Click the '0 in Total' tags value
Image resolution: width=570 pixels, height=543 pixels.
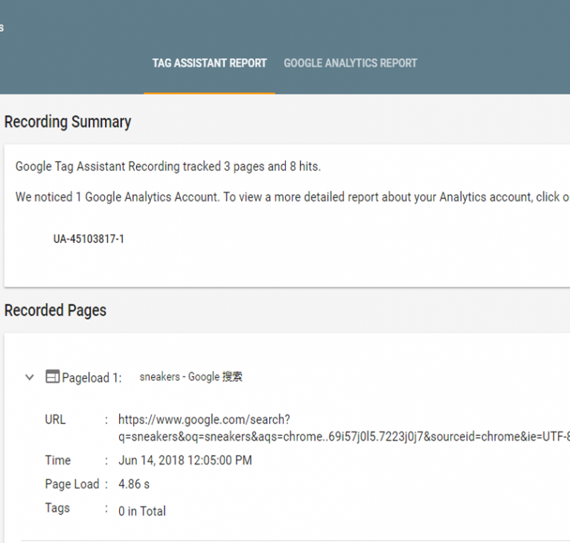tap(142, 511)
